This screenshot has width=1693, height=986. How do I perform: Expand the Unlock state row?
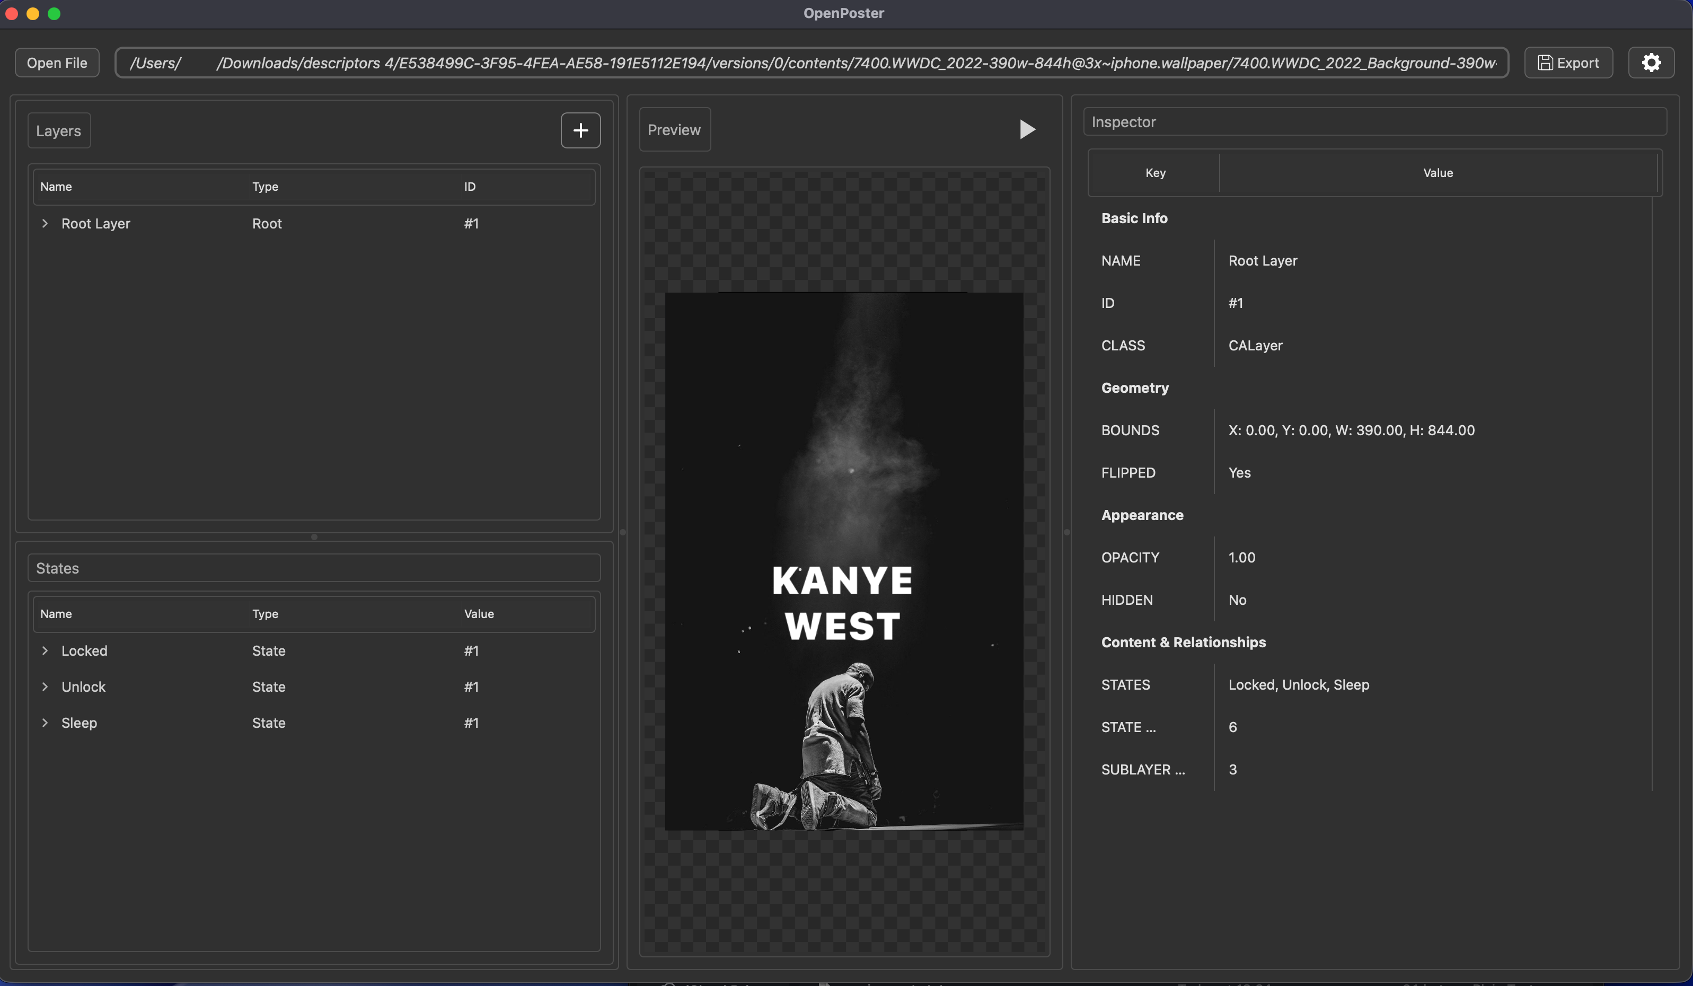(45, 686)
